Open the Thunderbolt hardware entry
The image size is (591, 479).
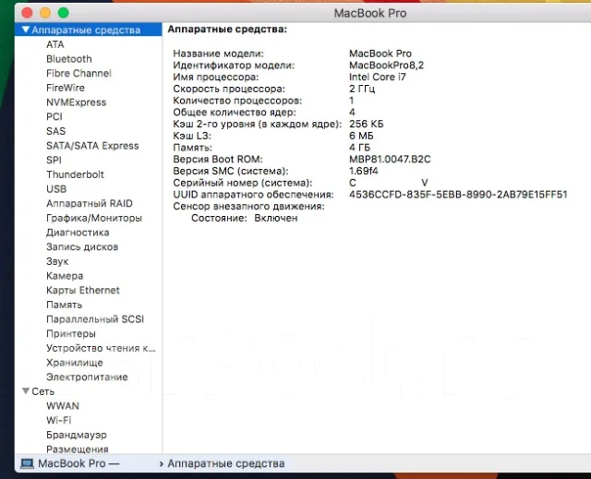coord(75,174)
